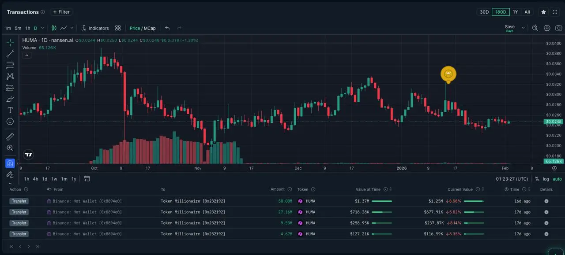
Task: Open details for the 50.00M transfer
Action: [546, 201]
